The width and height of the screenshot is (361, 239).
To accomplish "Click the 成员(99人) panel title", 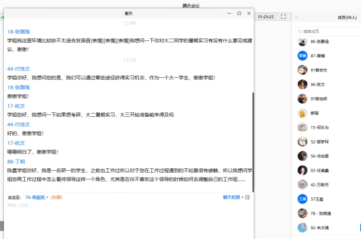I will pos(347,18).
